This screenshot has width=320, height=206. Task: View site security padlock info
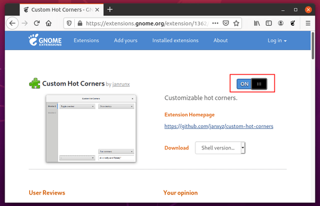(x=80, y=23)
